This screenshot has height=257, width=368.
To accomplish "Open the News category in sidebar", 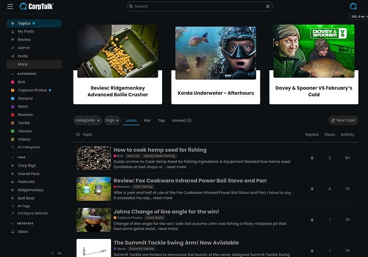I will (23, 107).
